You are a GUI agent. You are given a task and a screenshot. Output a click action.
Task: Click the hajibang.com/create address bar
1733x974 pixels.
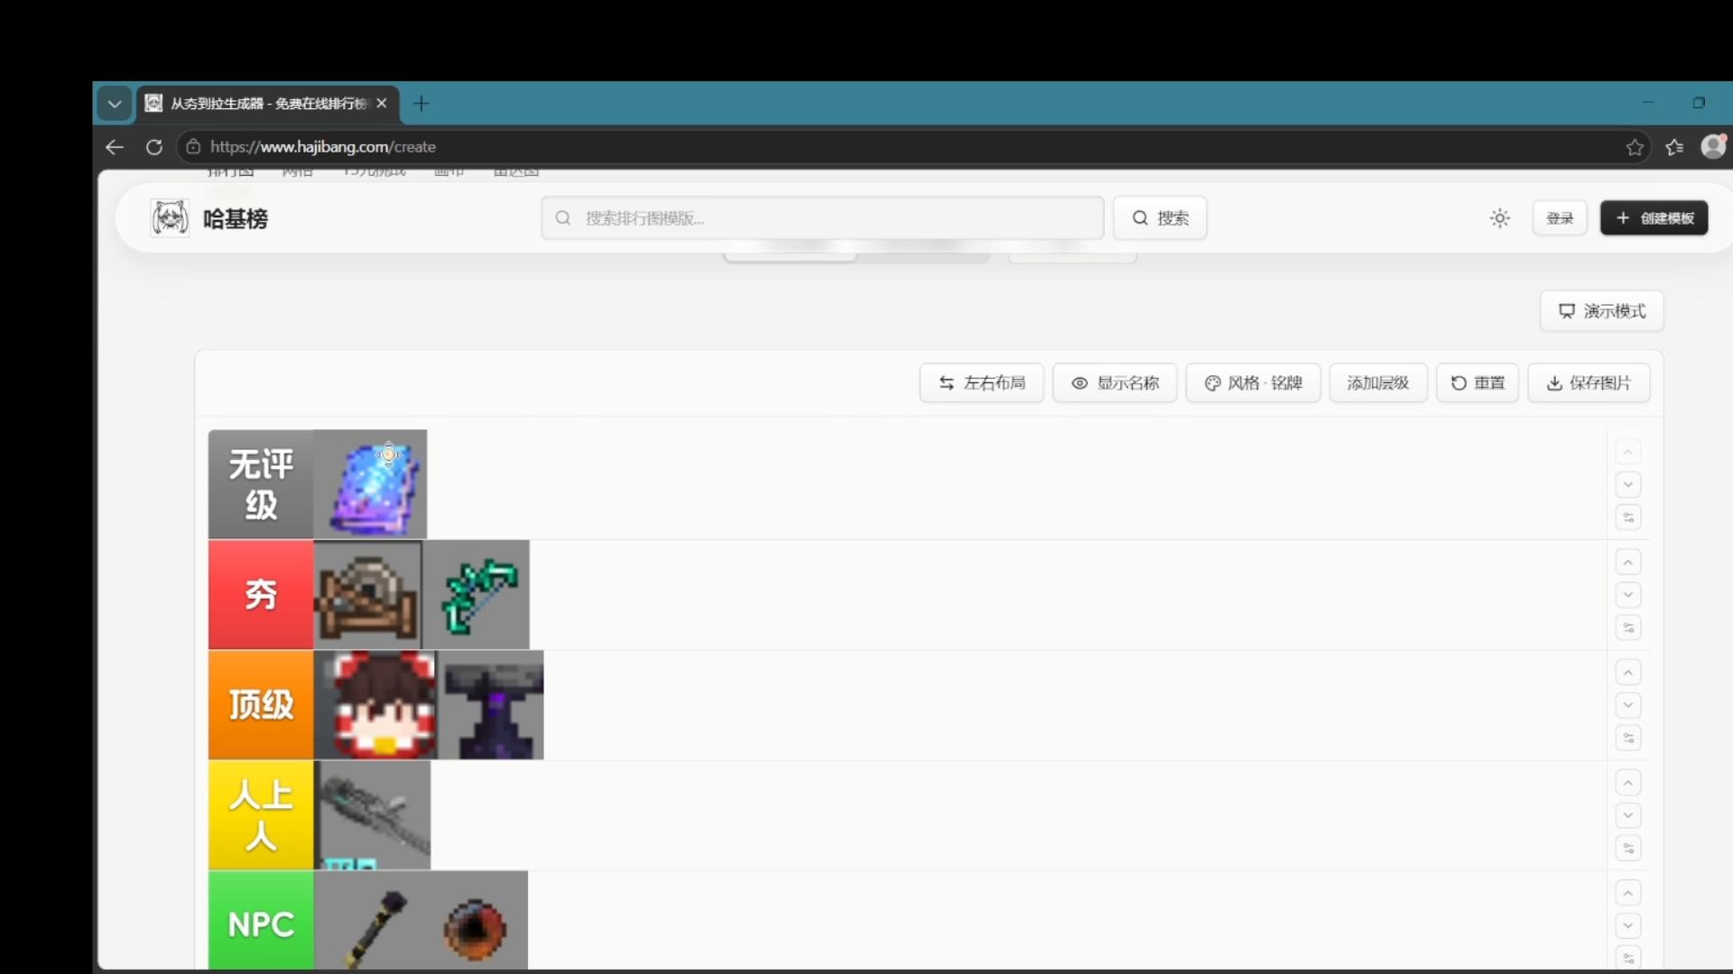(x=912, y=147)
